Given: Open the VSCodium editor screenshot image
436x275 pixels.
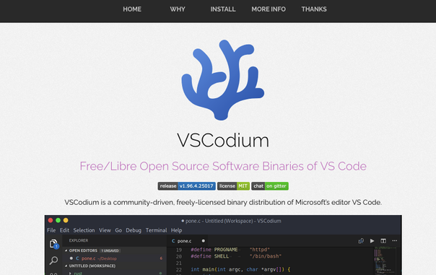Looking at the screenshot, I should point(223,245).
